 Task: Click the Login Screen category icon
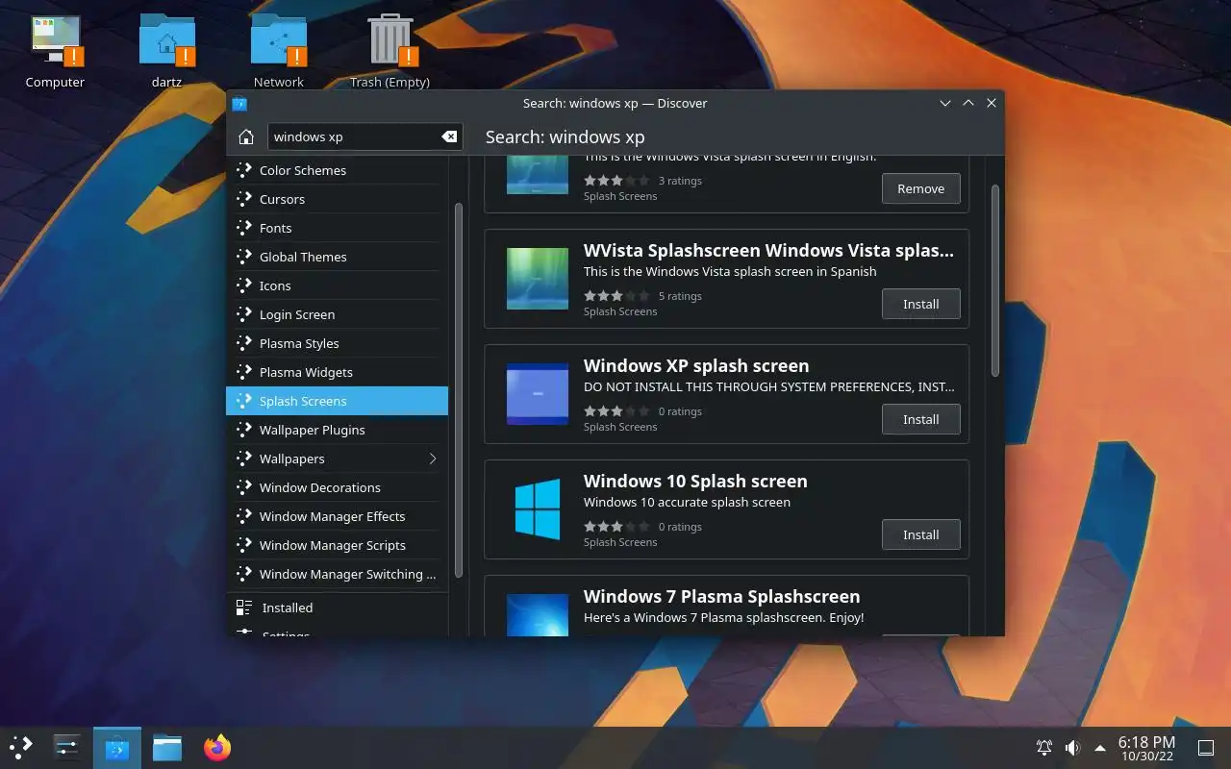243,314
